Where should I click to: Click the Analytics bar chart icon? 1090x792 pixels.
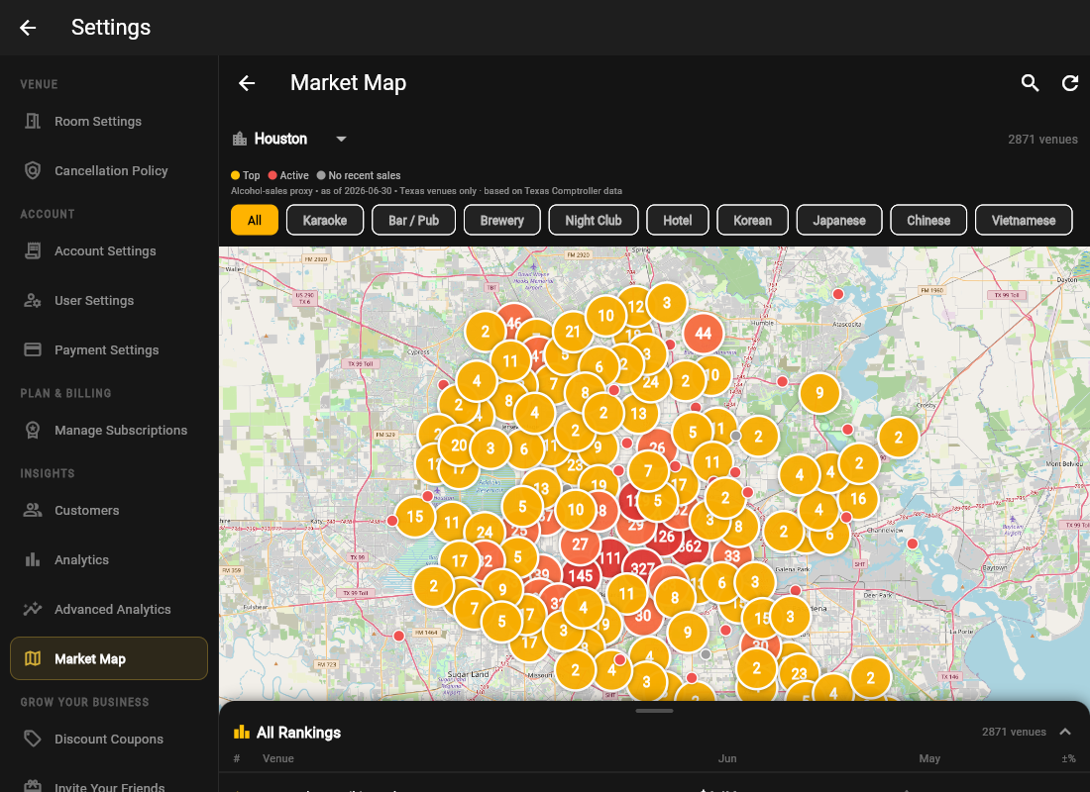click(33, 560)
